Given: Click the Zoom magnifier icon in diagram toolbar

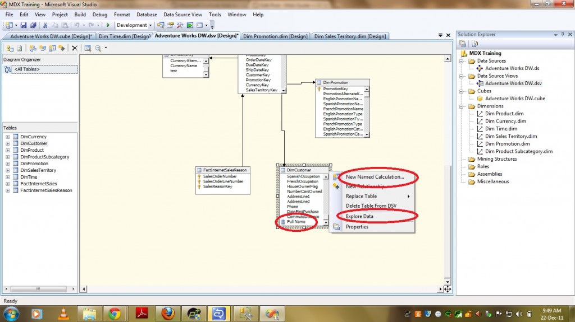Looking at the screenshot, I should (98, 48).
